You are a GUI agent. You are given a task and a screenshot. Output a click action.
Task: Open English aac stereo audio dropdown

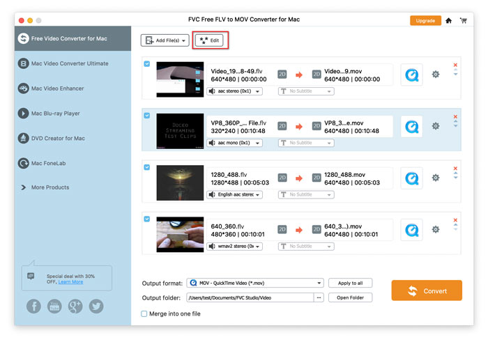coord(235,194)
